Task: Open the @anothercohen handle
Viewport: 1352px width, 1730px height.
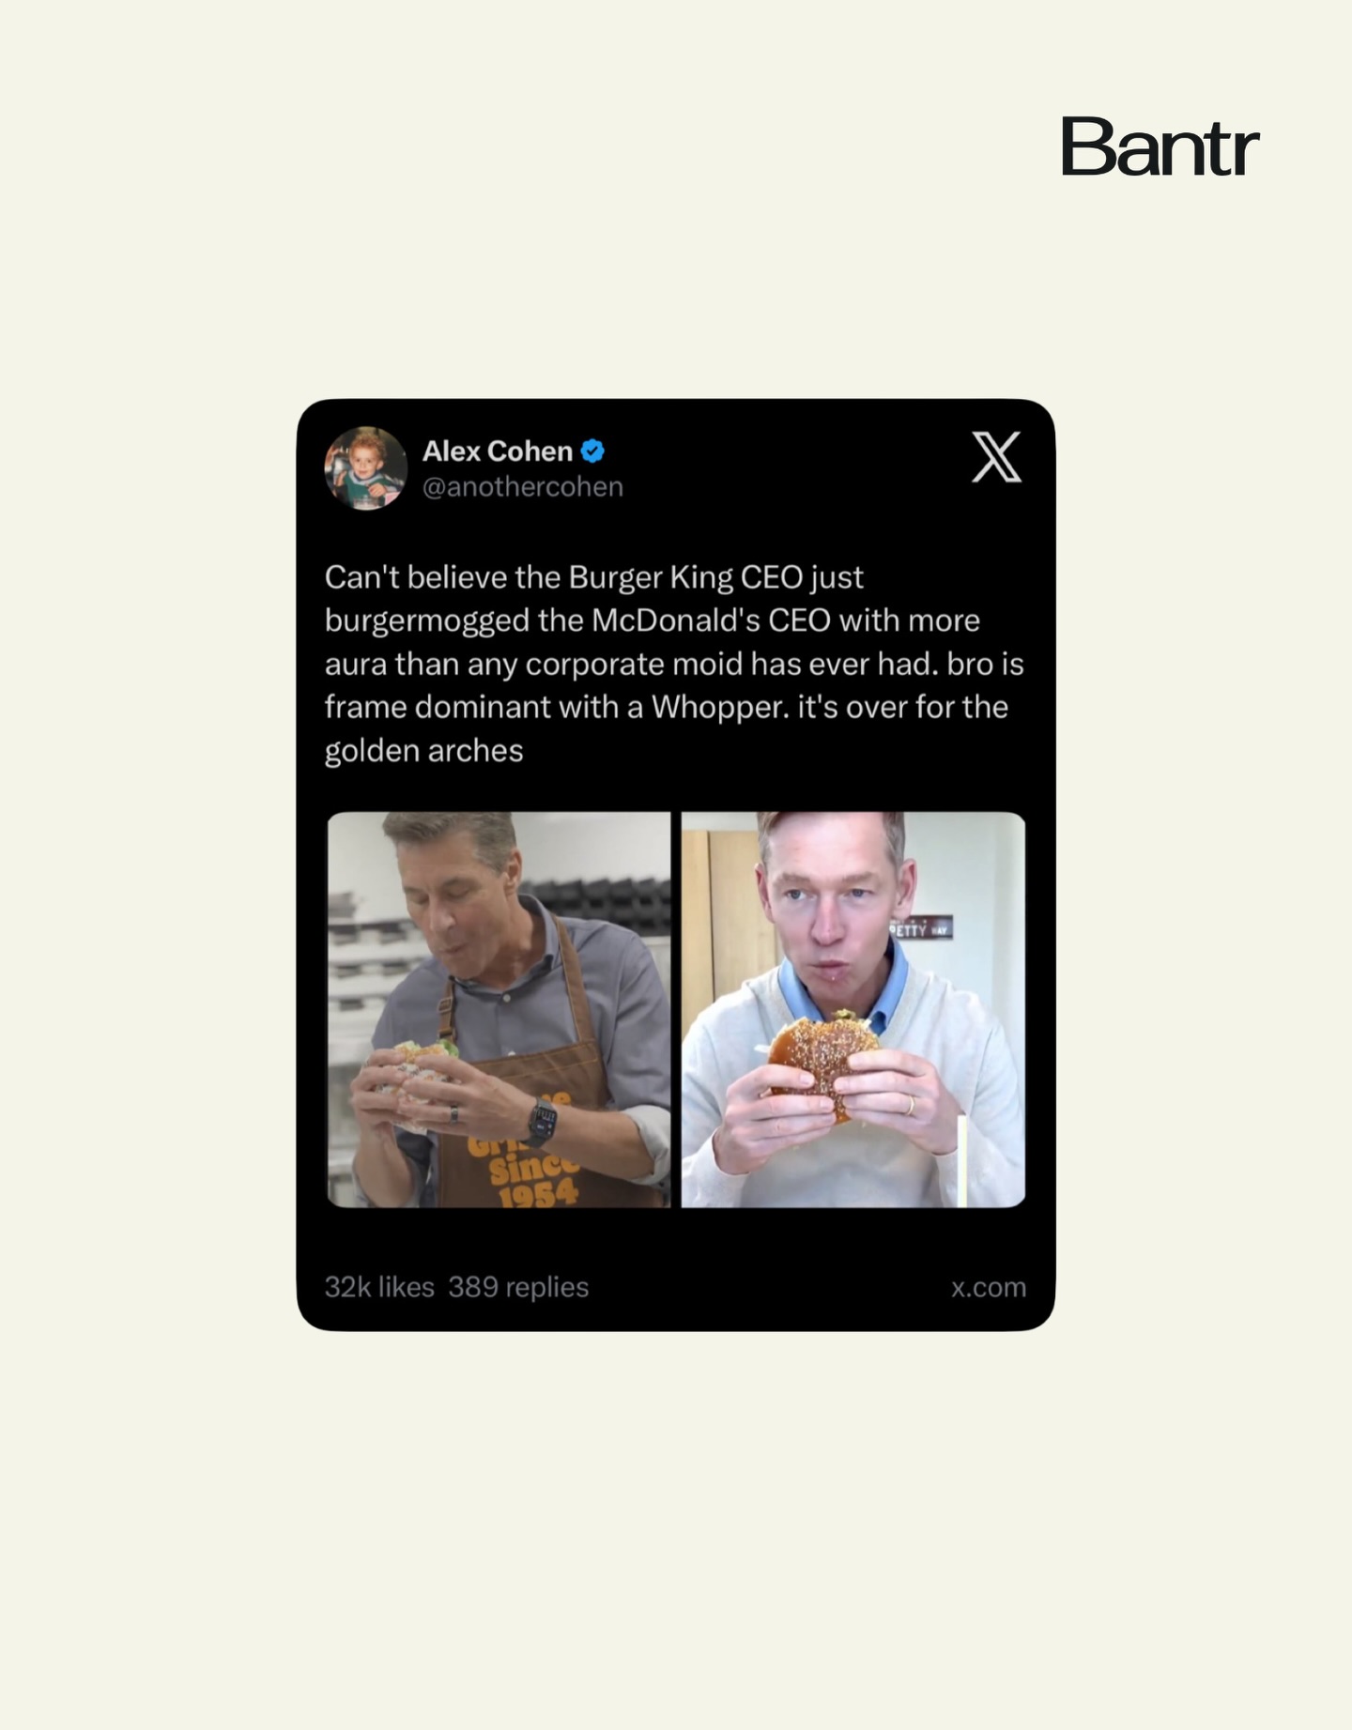Action: click(x=523, y=487)
